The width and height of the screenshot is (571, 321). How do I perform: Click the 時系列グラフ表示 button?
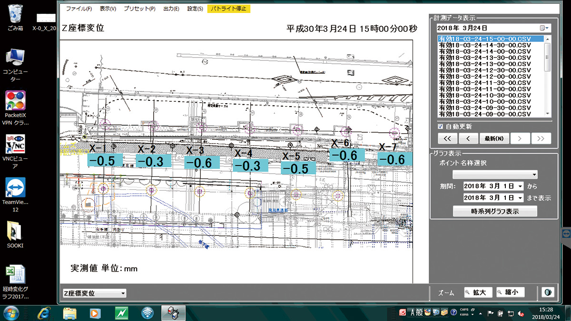(x=495, y=211)
